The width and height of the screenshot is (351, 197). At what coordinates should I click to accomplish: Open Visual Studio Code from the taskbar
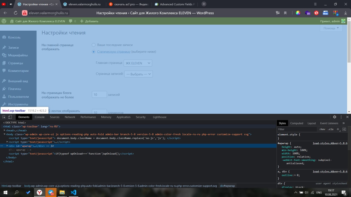(x=73, y=192)
